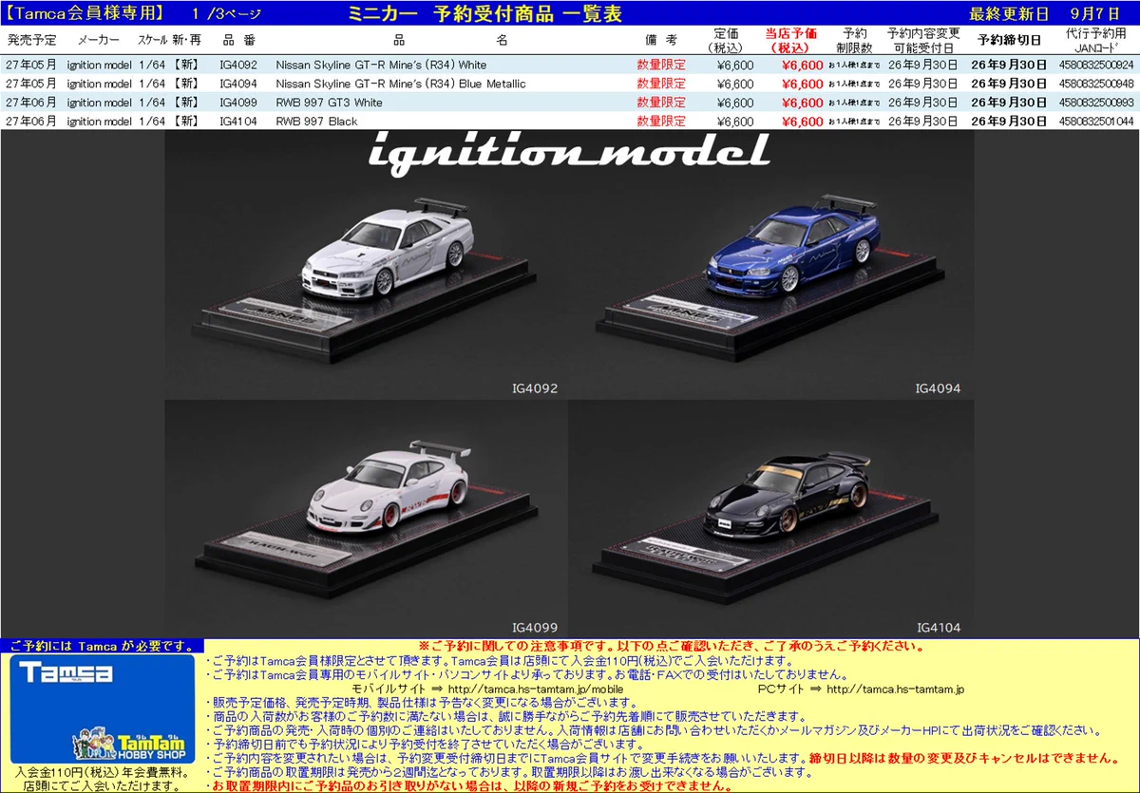Click the IG4092 caption under the white Skyline
1140x793 pixels.
coord(535,388)
